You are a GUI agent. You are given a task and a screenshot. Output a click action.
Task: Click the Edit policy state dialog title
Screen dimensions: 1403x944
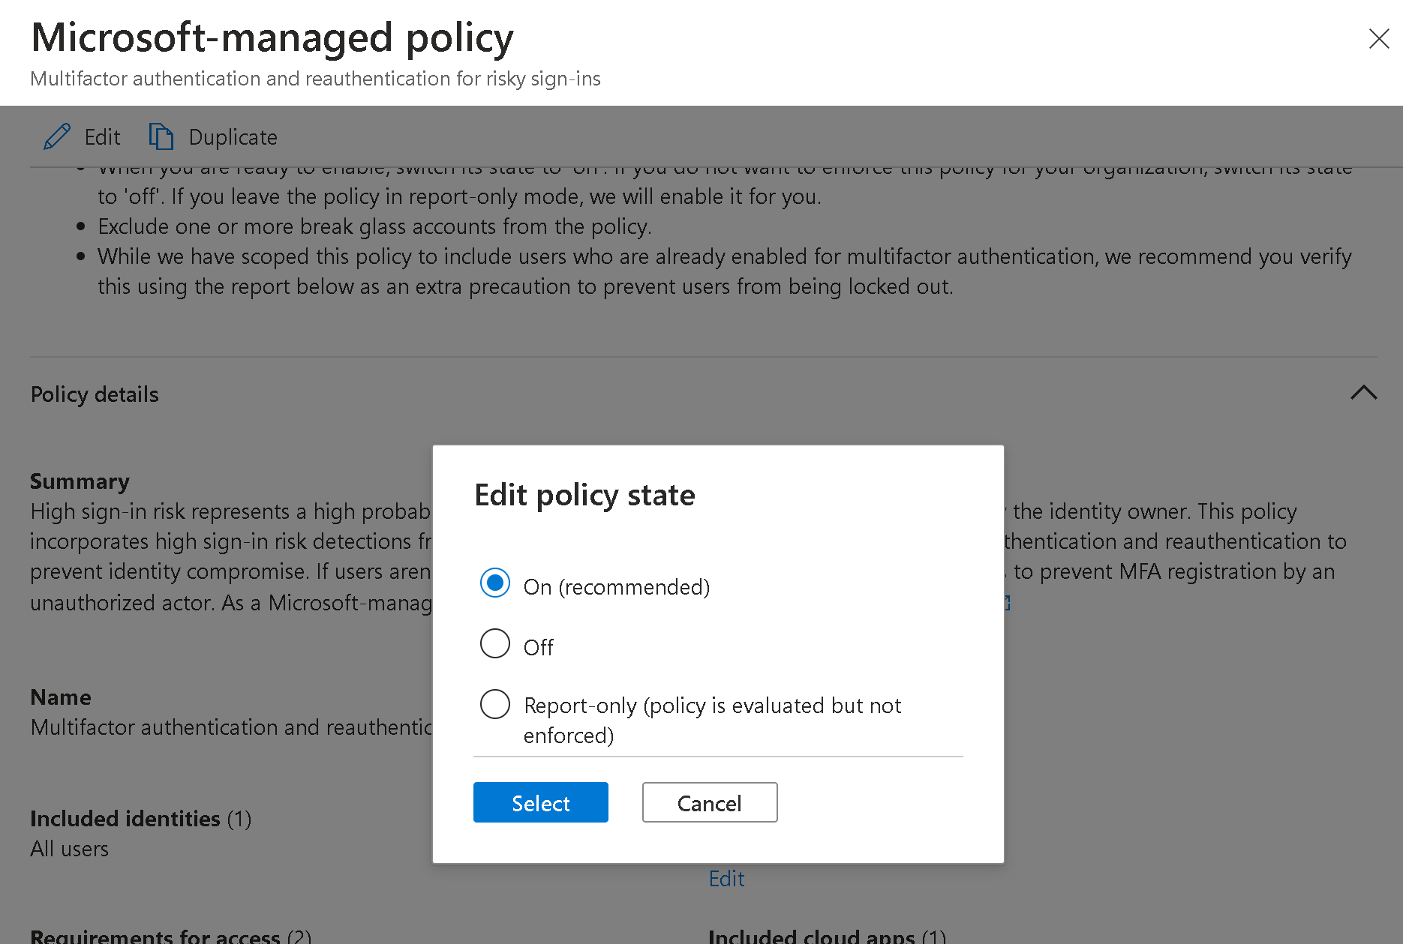pyautogui.click(x=584, y=495)
